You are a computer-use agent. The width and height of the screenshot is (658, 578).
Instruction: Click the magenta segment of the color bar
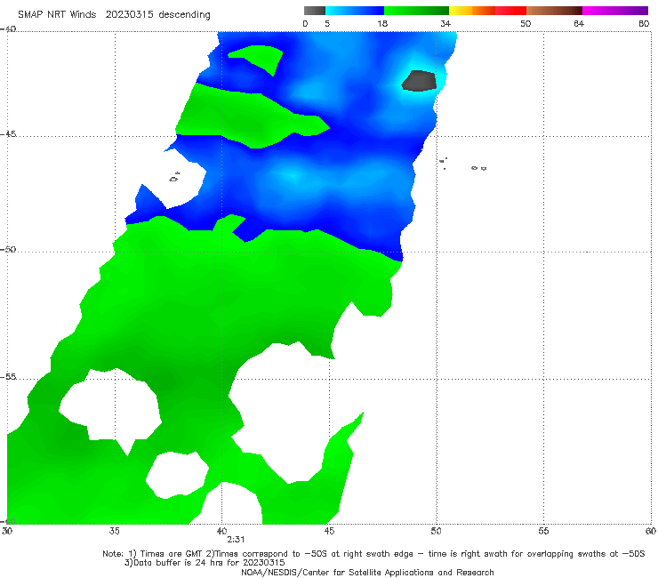(615, 11)
